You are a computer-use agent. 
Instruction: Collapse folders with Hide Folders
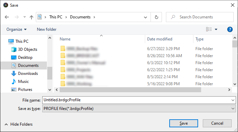pyautogui.click(x=18, y=124)
